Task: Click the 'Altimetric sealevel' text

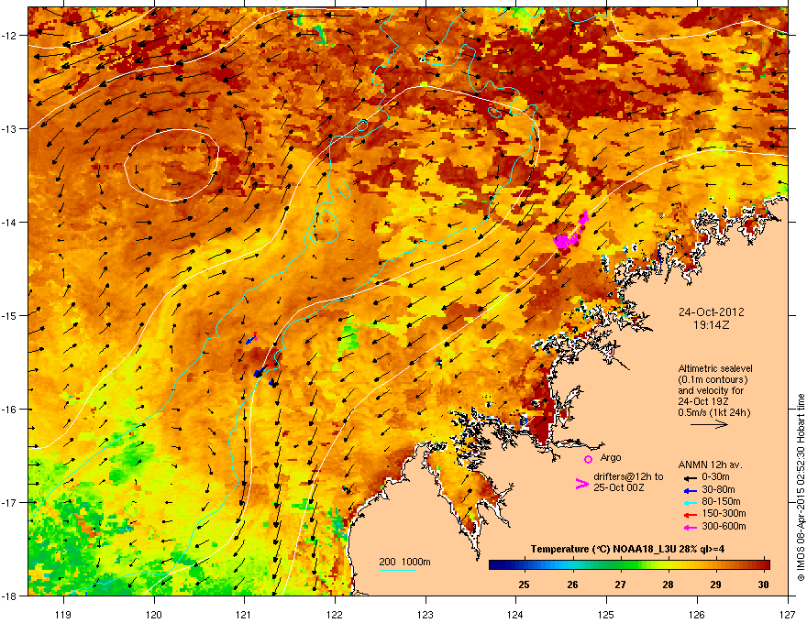Action: pos(715,368)
